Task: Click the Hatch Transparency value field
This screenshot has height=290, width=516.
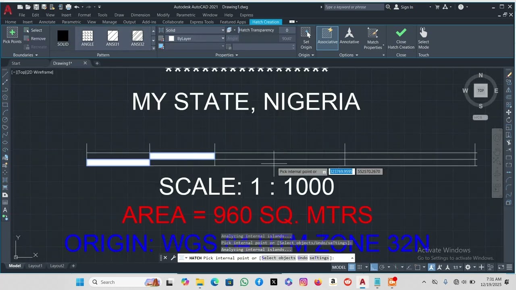Action: point(287,30)
